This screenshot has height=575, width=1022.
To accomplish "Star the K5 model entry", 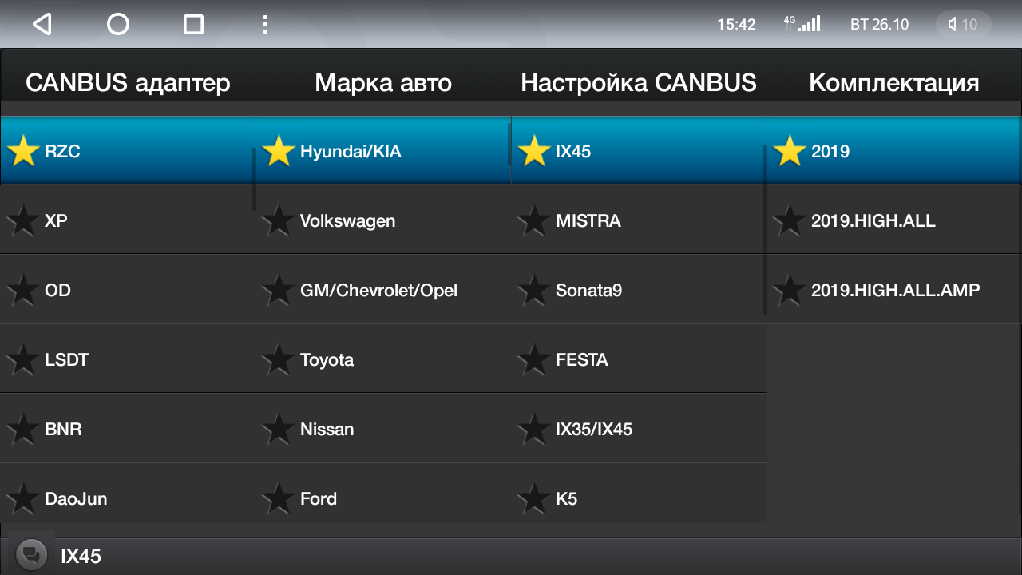I will (534, 498).
